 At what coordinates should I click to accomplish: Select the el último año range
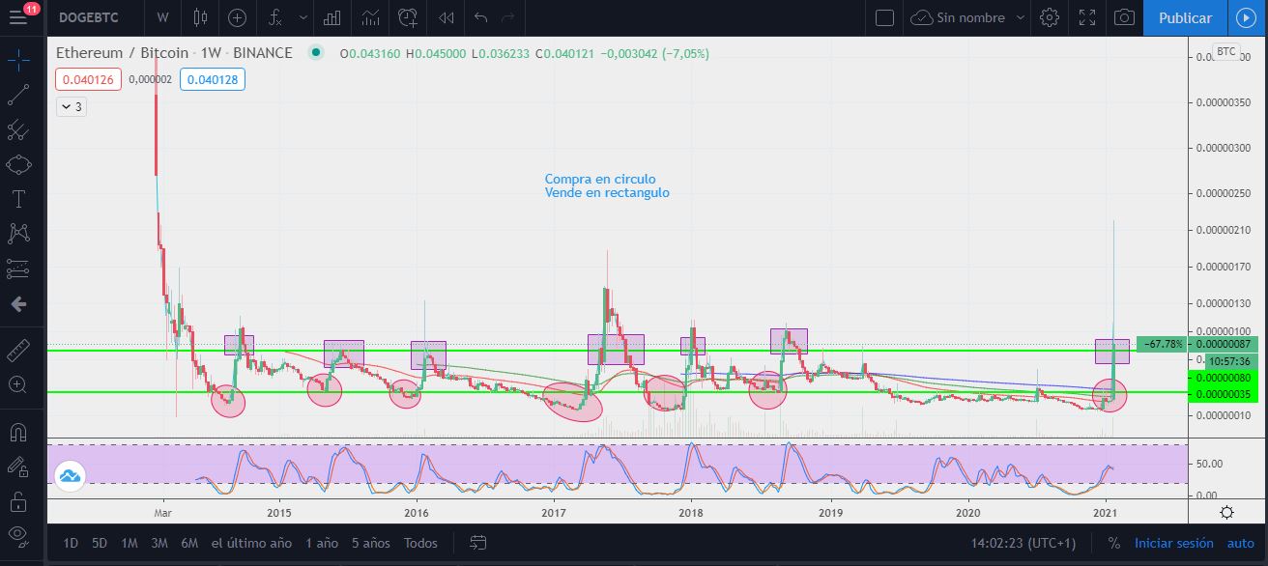click(x=251, y=543)
